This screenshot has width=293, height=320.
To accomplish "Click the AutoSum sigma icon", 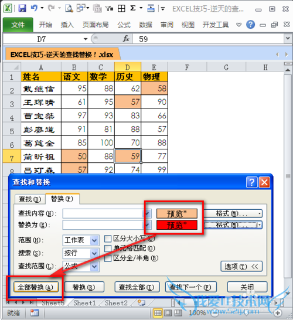I will (x=133, y=8).
